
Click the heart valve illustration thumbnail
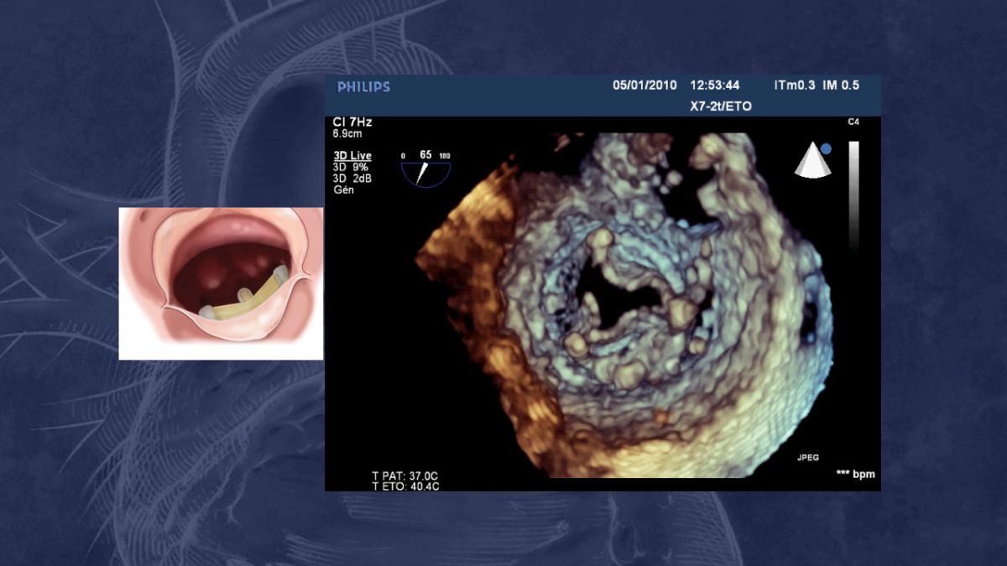[x=221, y=283]
